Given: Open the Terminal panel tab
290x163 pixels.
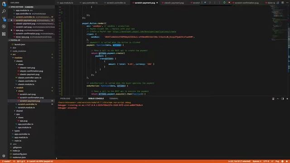Looking at the screenshot, I should 114,99.
